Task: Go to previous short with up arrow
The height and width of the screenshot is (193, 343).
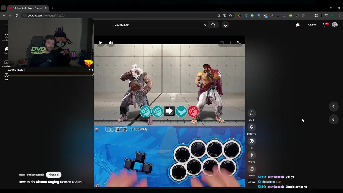Action: pyautogui.click(x=334, y=106)
